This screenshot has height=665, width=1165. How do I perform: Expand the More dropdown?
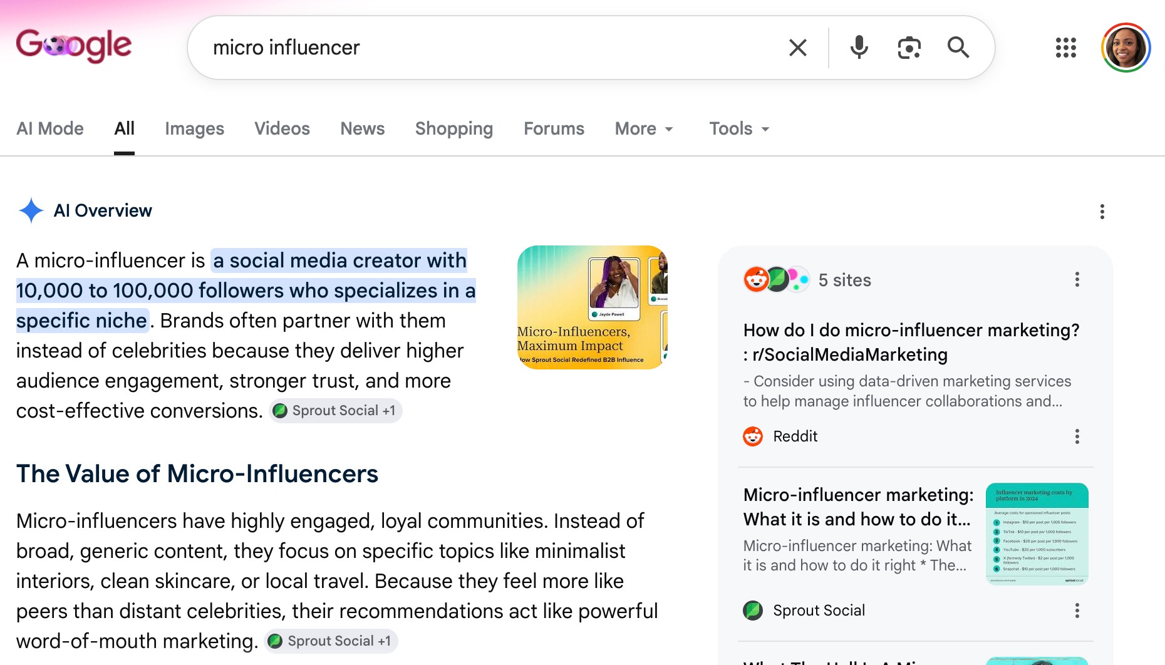(x=644, y=128)
